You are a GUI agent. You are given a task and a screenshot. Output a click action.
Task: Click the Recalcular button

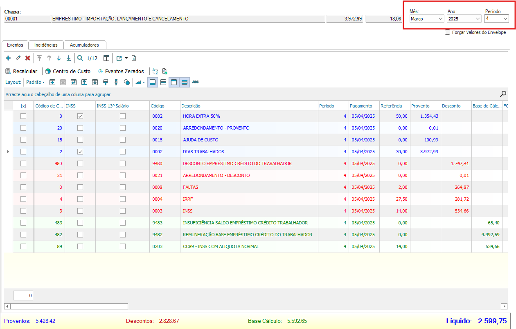click(21, 71)
